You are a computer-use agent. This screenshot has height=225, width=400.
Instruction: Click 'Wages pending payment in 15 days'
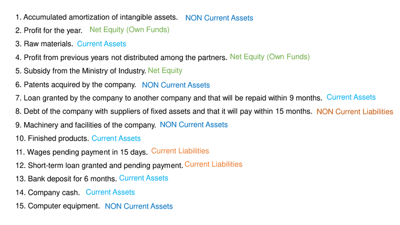click(82, 152)
